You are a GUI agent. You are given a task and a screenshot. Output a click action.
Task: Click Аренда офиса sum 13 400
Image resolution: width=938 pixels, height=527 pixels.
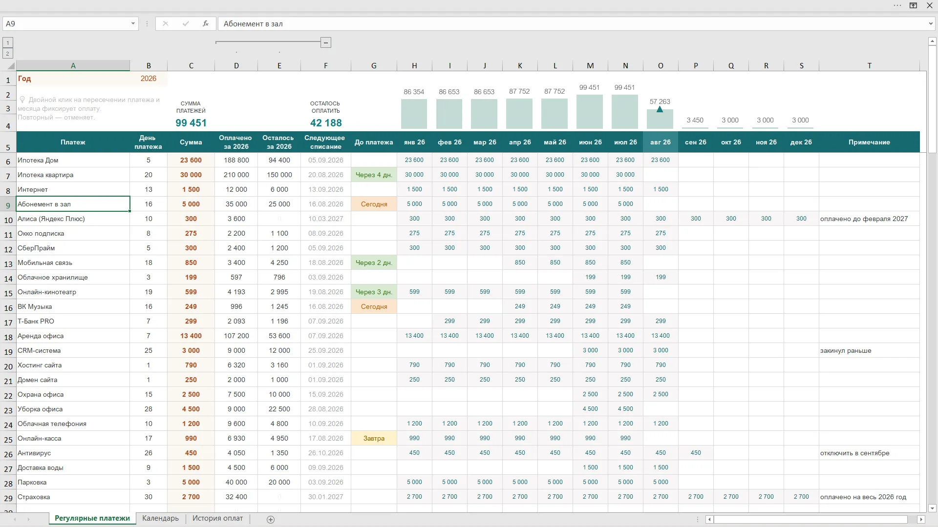(x=191, y=336)
